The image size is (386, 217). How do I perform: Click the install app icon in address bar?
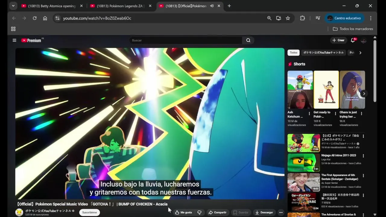point(279,18)
